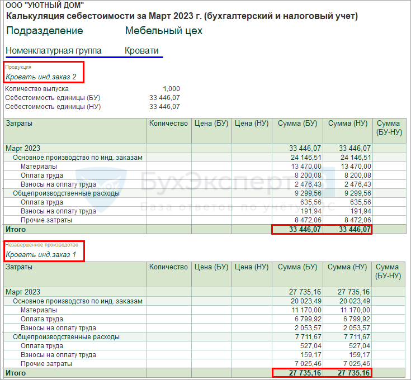Viewport: 411px width, 380px height.
Task: Click the first table's Цена (БУ) header
Action: [211, 131]
